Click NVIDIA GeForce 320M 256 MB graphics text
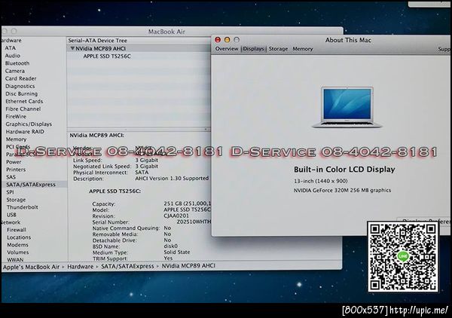The image size is (452, 318). pos(342,191)
